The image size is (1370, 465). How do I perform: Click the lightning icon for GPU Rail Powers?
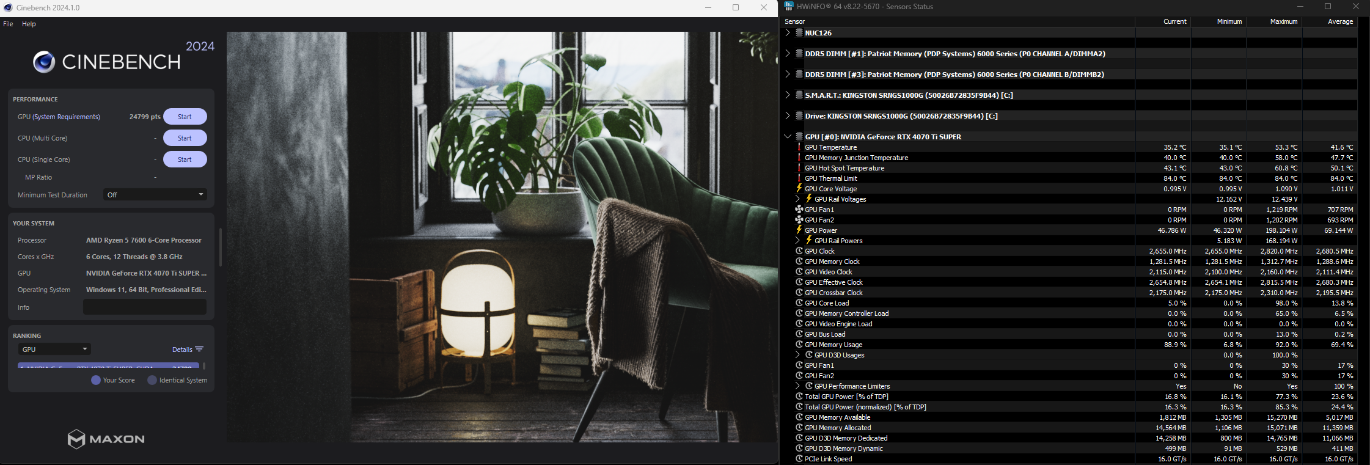point(808,241)
